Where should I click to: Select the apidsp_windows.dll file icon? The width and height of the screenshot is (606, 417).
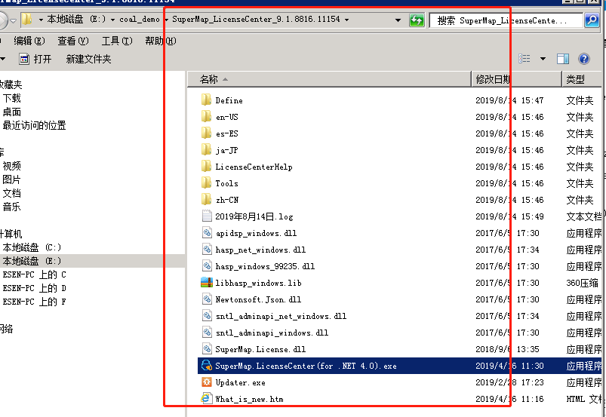(x=207, y=233)
